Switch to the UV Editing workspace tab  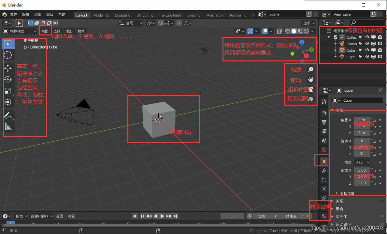[145, 15]
